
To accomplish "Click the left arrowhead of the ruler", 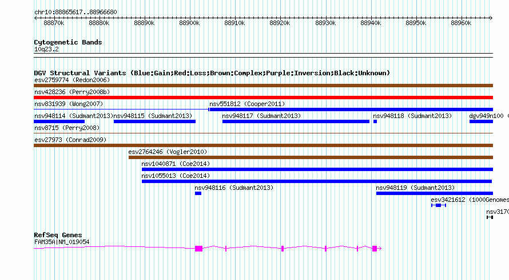I will click(x=35, y=18).
